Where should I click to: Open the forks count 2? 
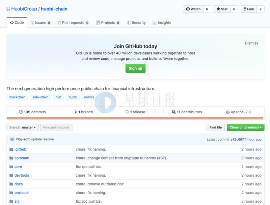tap(260, 9)
